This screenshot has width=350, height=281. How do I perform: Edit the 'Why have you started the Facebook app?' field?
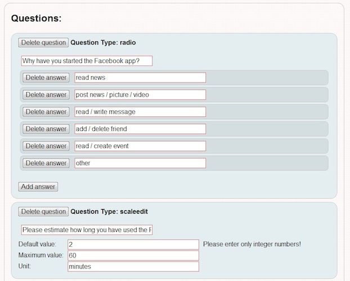click(87, 61)
